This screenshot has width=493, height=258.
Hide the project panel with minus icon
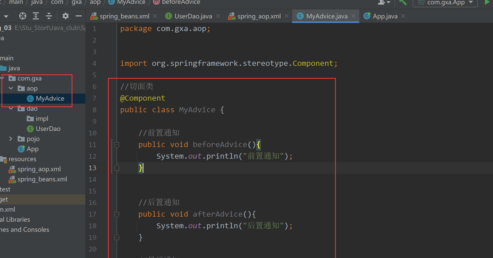coord(78,16)
